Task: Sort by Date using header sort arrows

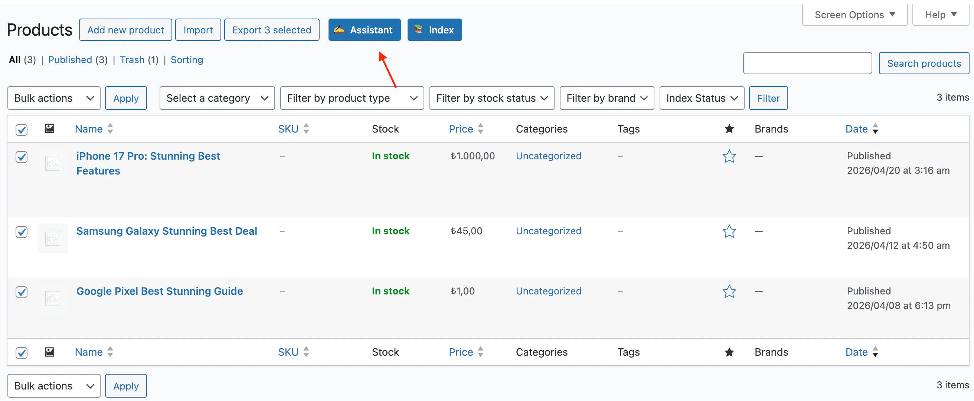Action: (x=875, y=128)
